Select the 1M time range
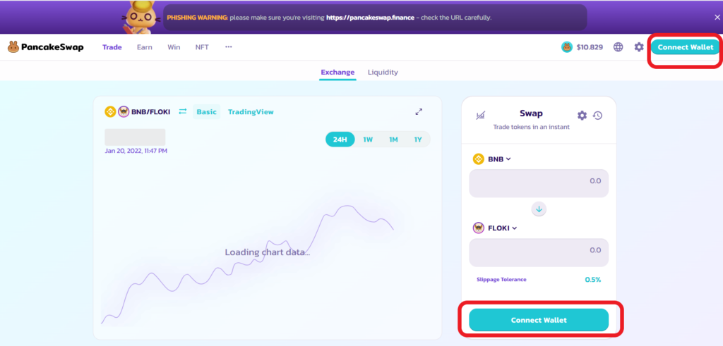 (x=393, y=140)
